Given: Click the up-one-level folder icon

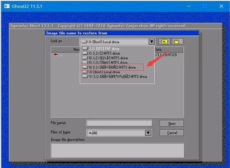Looking at the screenshot, I should [x=165, y=42].
